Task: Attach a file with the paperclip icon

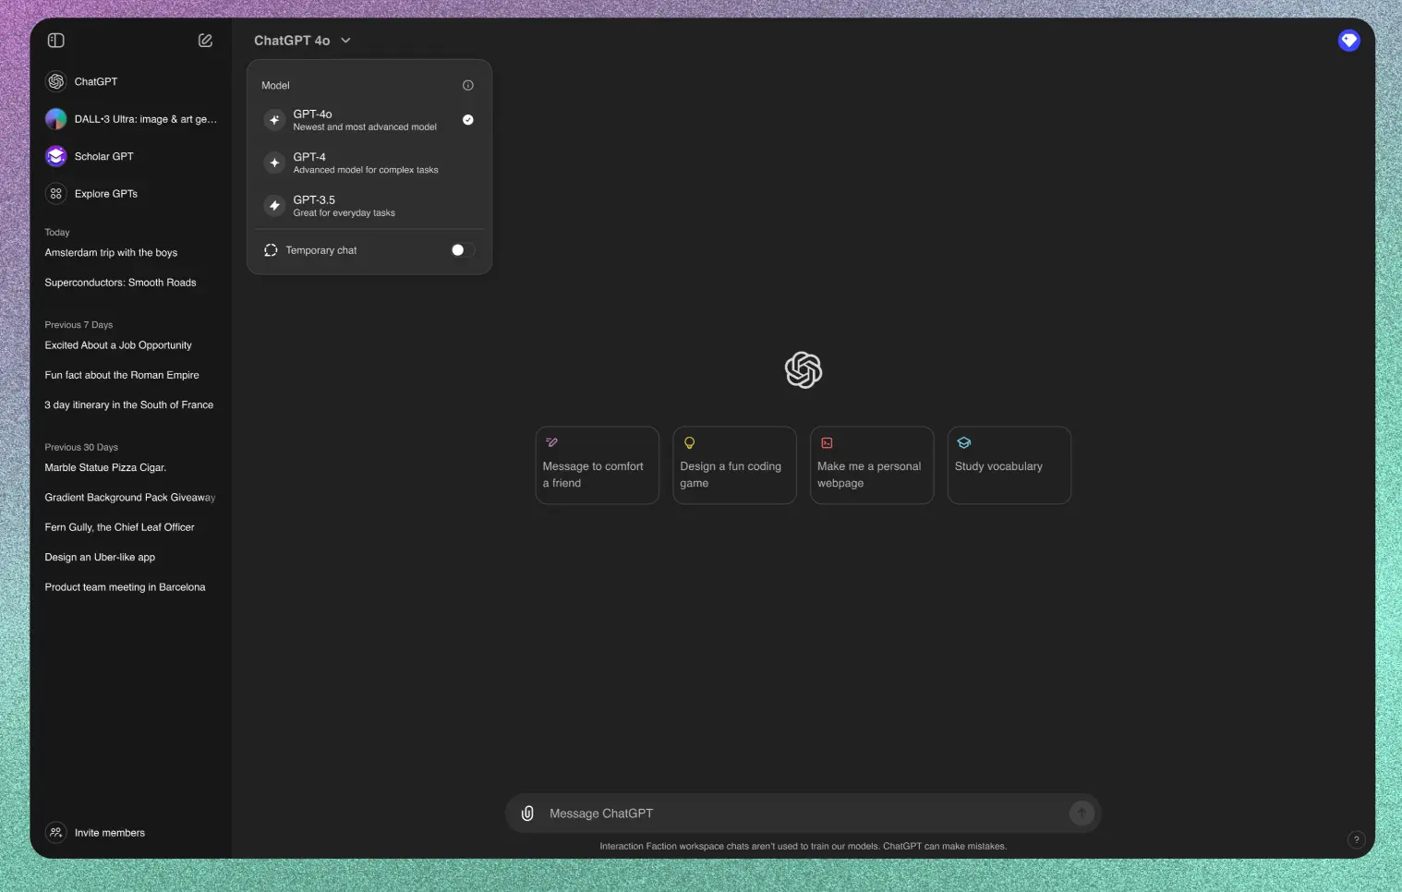Action: [526, 814]
